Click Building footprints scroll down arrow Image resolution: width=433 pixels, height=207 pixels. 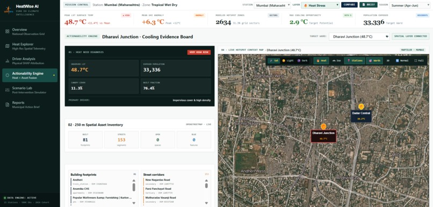[134, 203]
